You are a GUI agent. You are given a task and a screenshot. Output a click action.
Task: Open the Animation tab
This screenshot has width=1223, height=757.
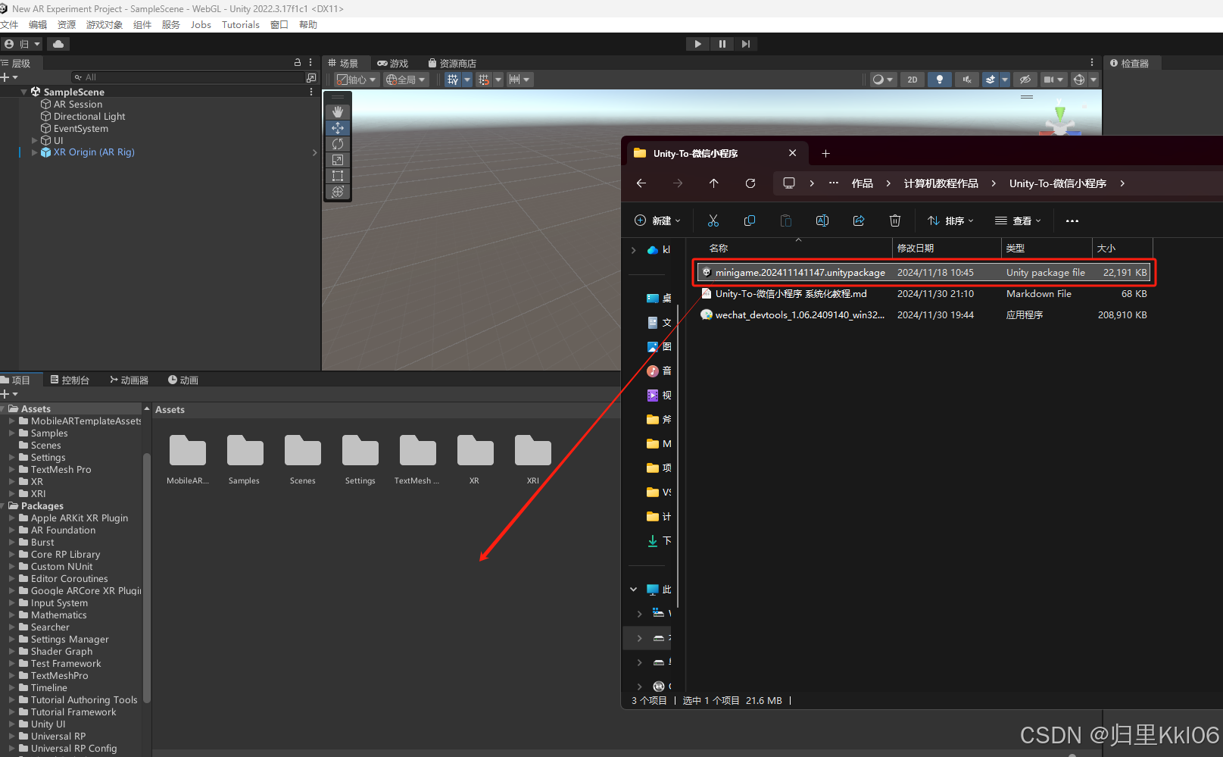pyautogui.click(x=183, y=380)
